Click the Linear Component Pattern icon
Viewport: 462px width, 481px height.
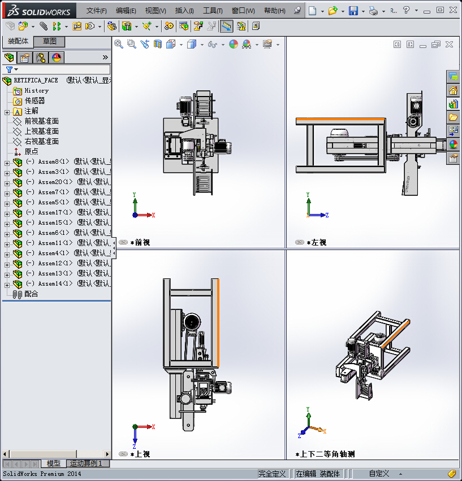coord(57,26)
